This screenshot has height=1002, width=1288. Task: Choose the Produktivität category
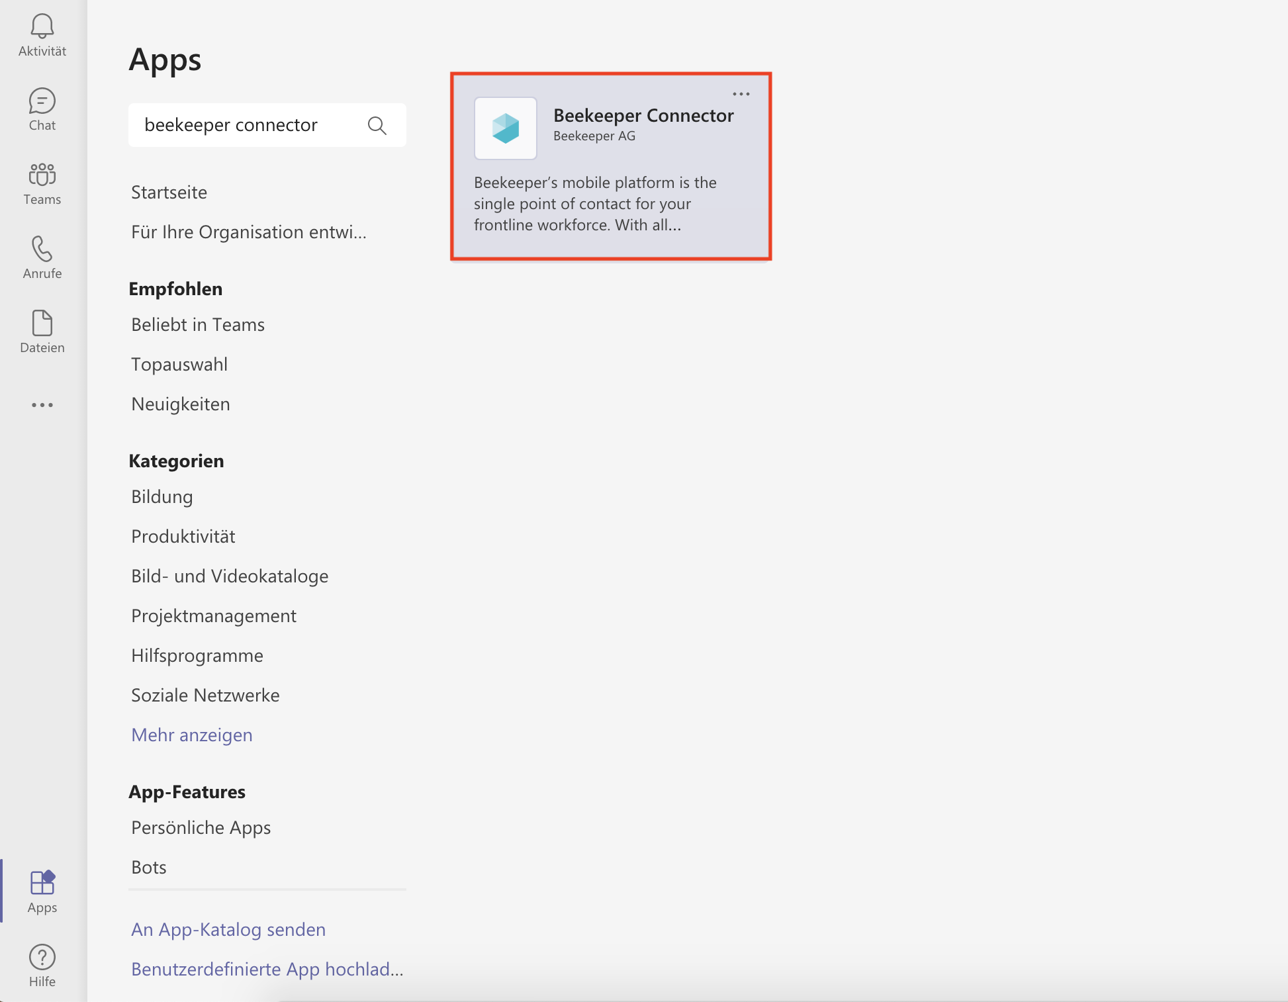183,536
